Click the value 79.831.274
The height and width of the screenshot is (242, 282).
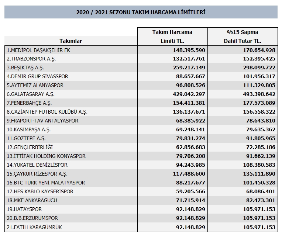[190, 138]
